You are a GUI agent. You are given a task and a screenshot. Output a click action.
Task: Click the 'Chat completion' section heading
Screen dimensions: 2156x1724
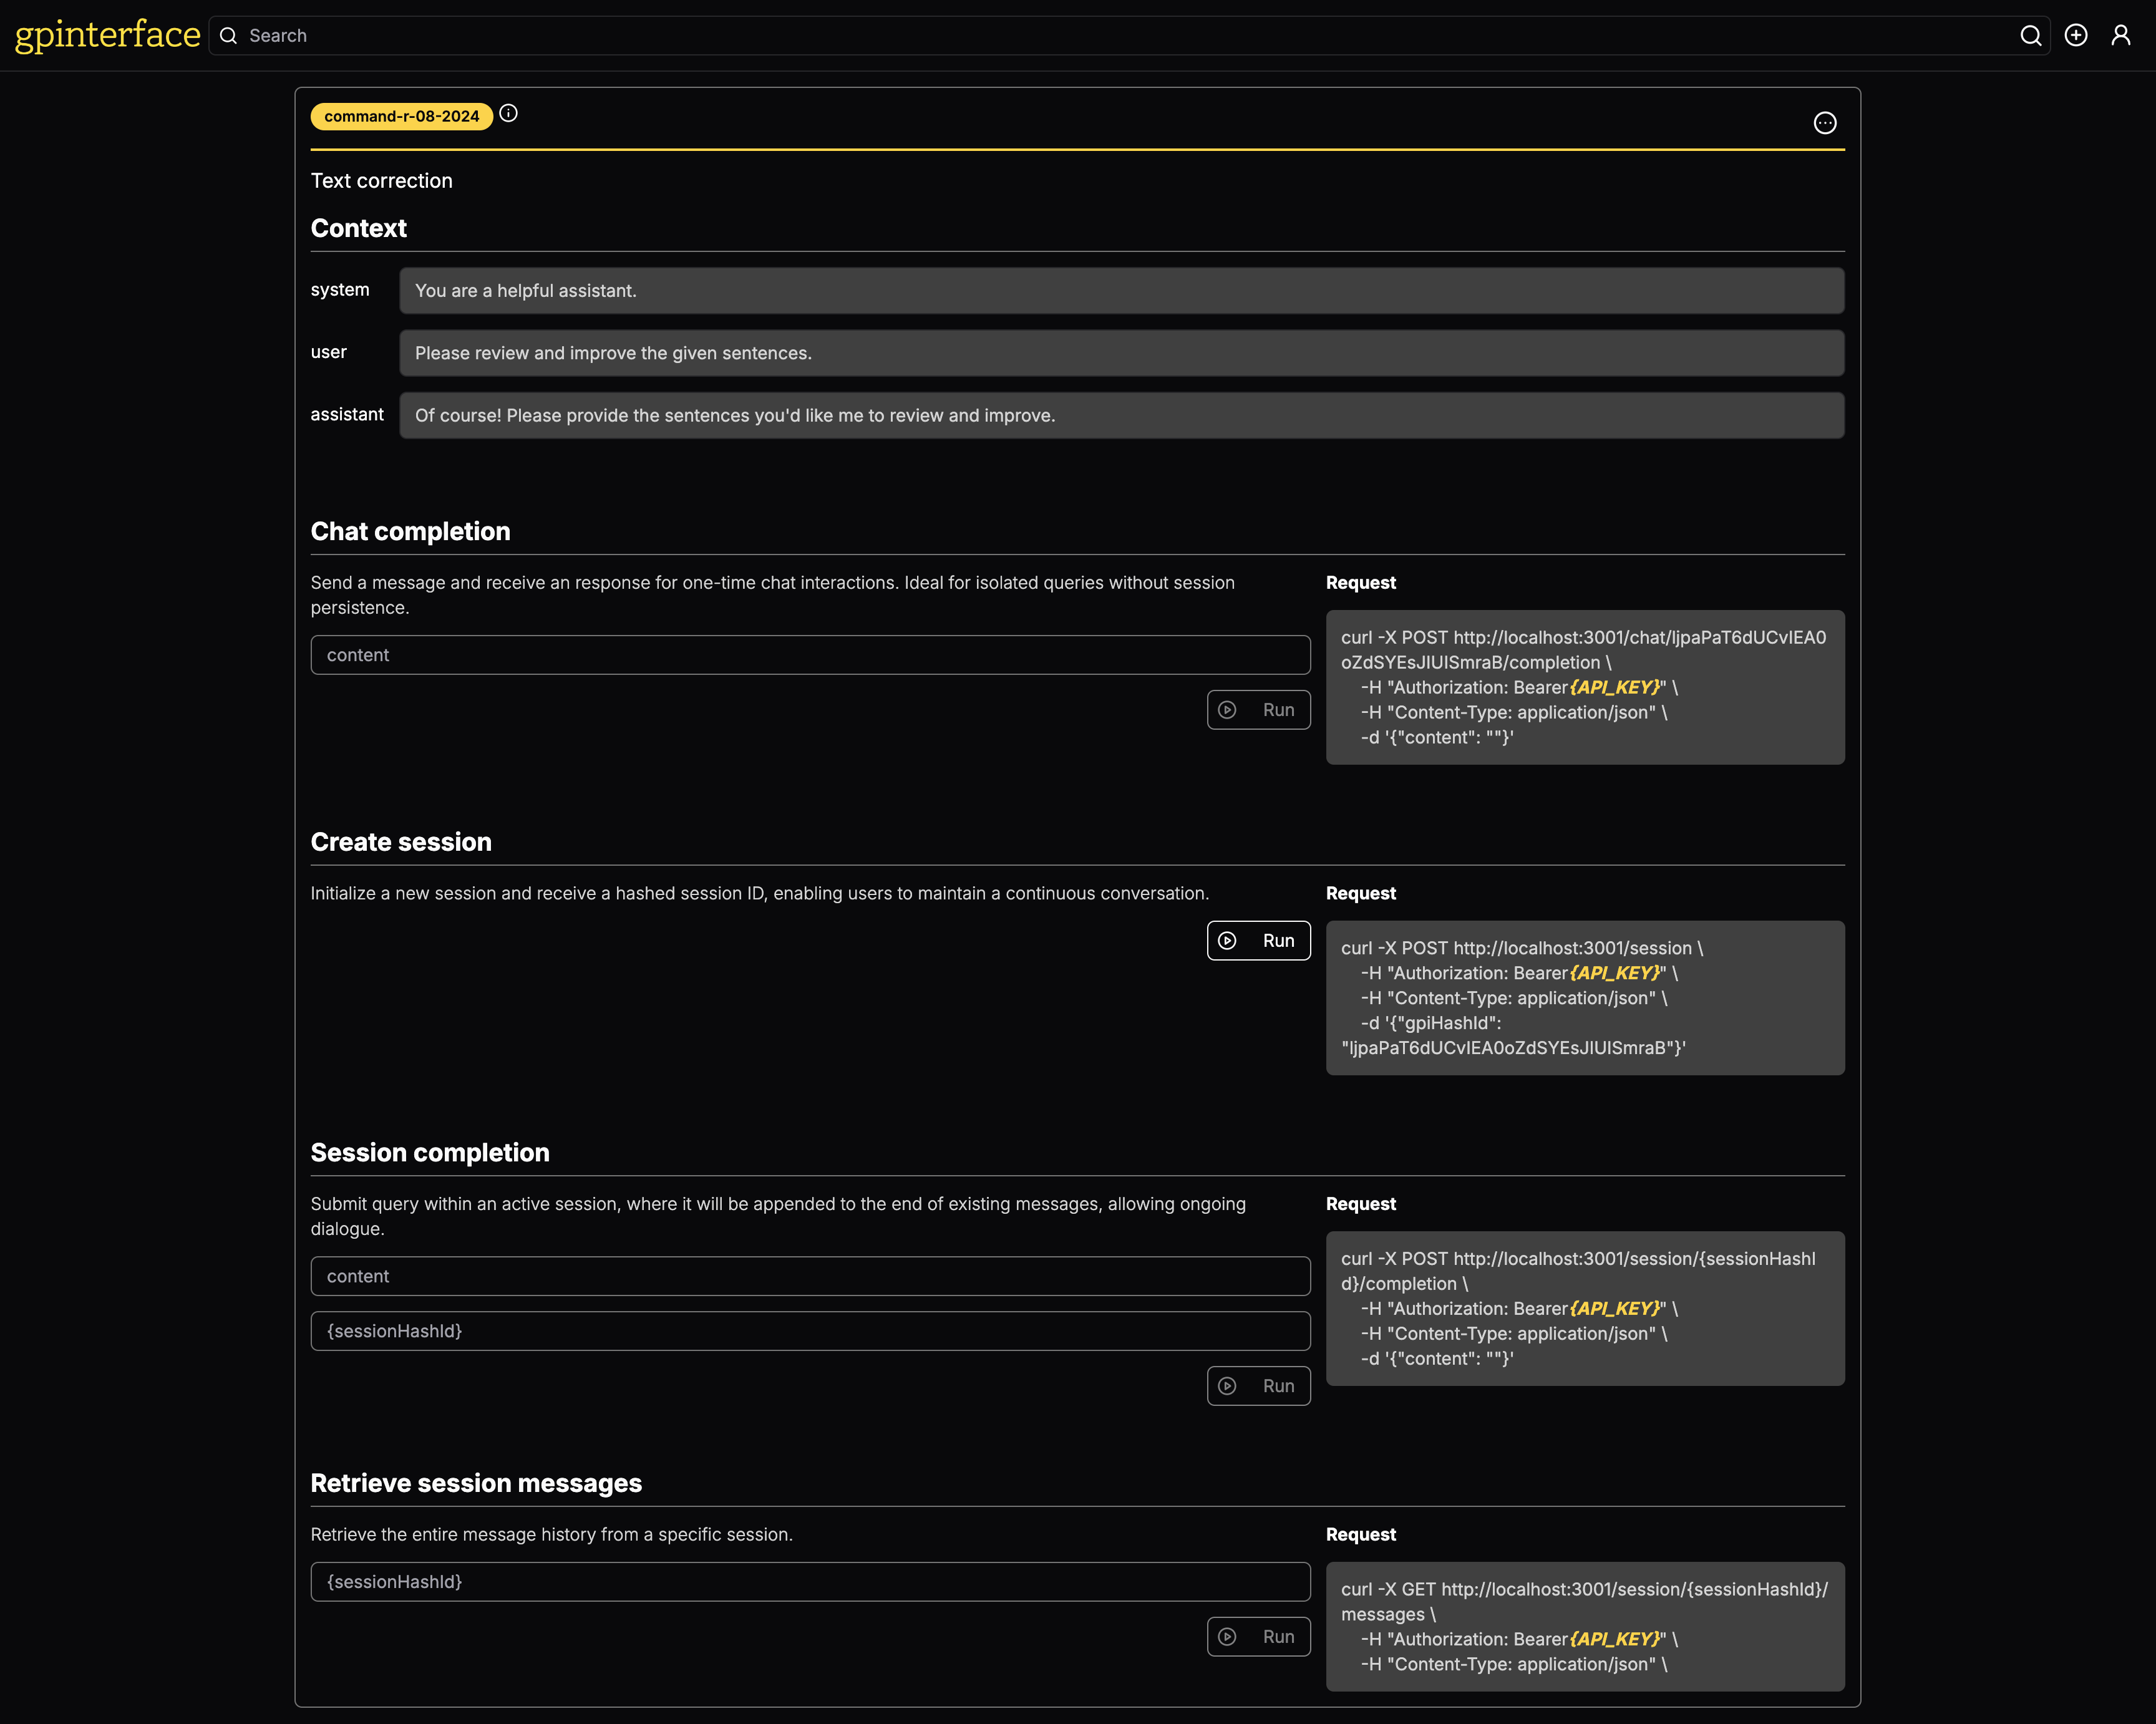pos(410,531)
